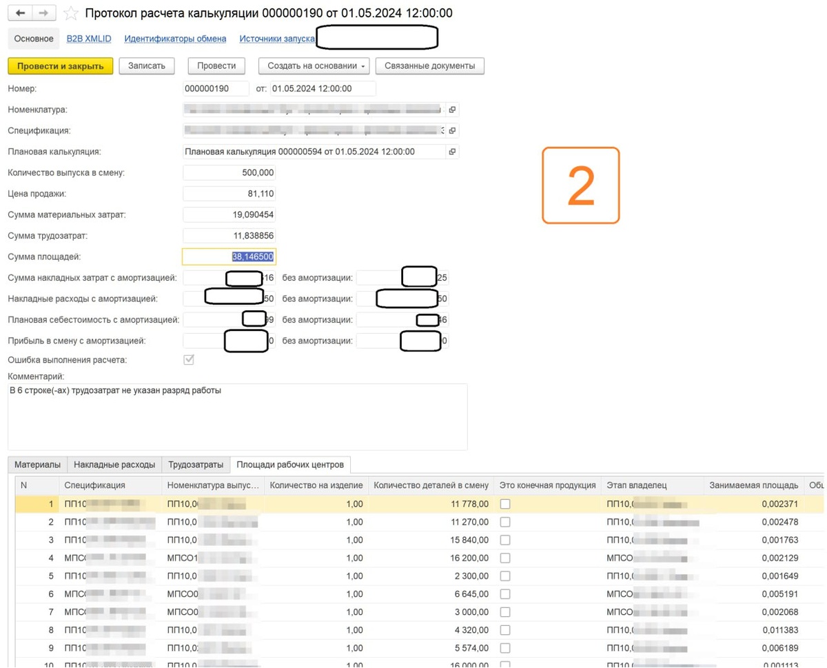Check Это конечная продукция in row 8
The height and width of the screenshot is (668, 827).
click(505, 630)
